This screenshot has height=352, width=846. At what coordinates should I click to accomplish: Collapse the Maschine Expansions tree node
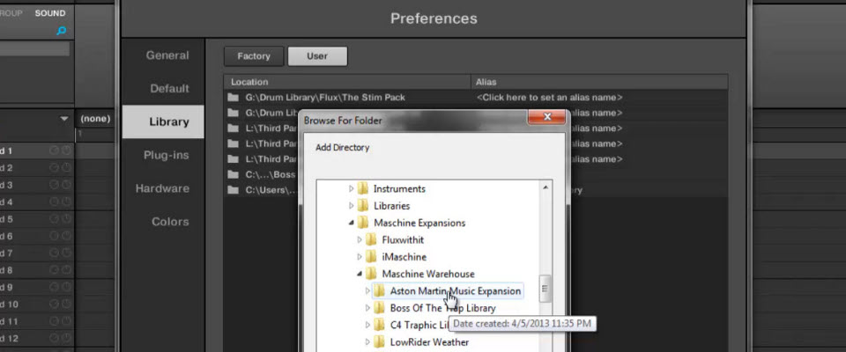pos(352,223)
